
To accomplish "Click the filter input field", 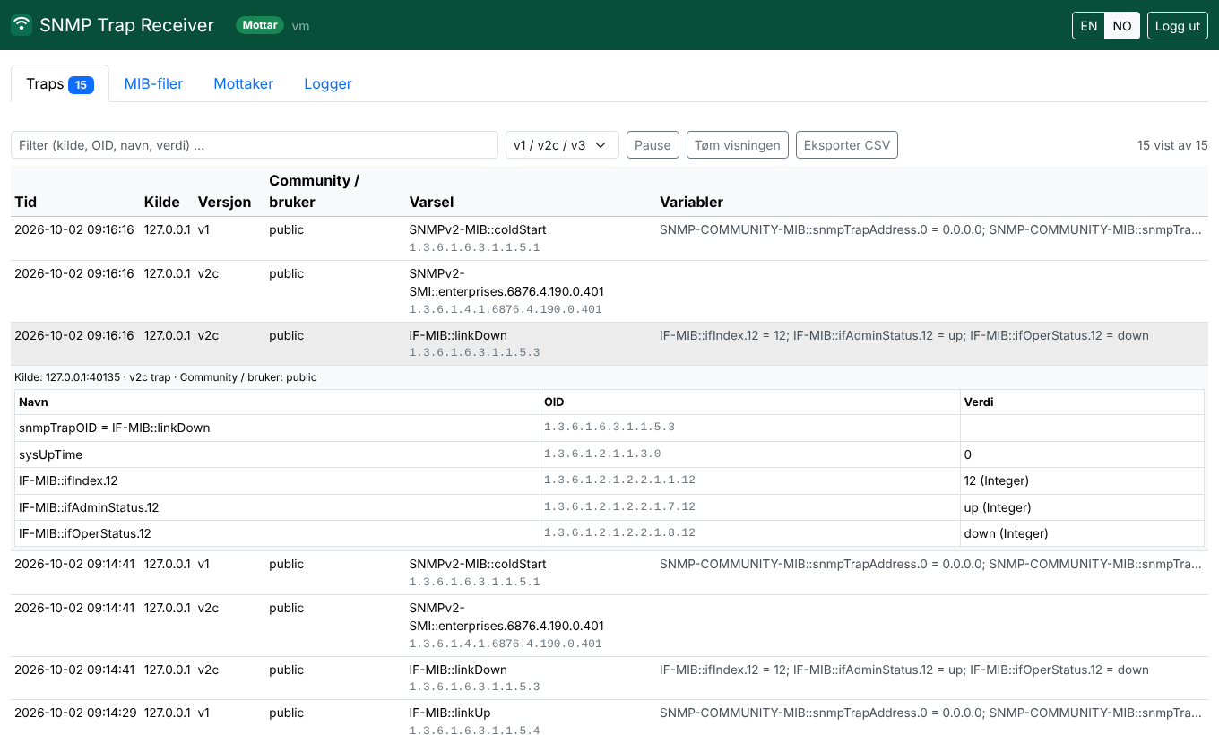I will pyautogui.click(x=255, y=145).
